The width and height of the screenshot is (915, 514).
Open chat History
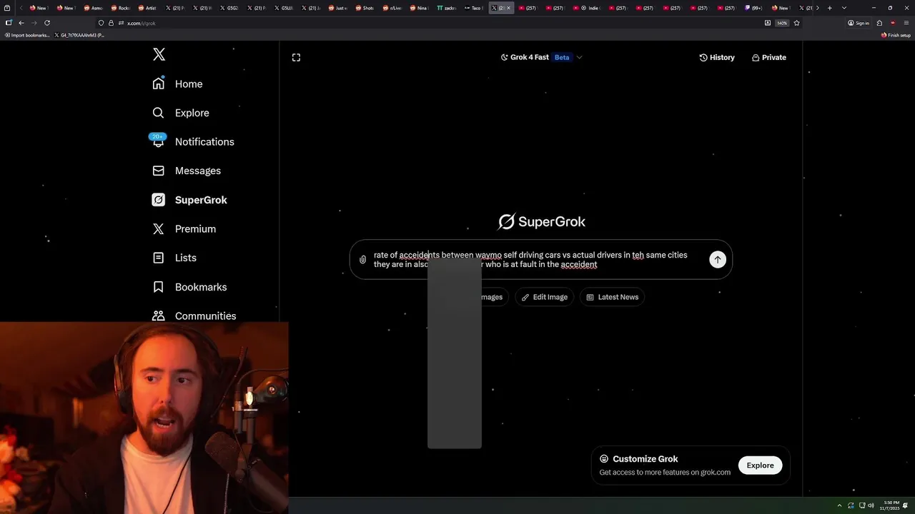(717, 57)
